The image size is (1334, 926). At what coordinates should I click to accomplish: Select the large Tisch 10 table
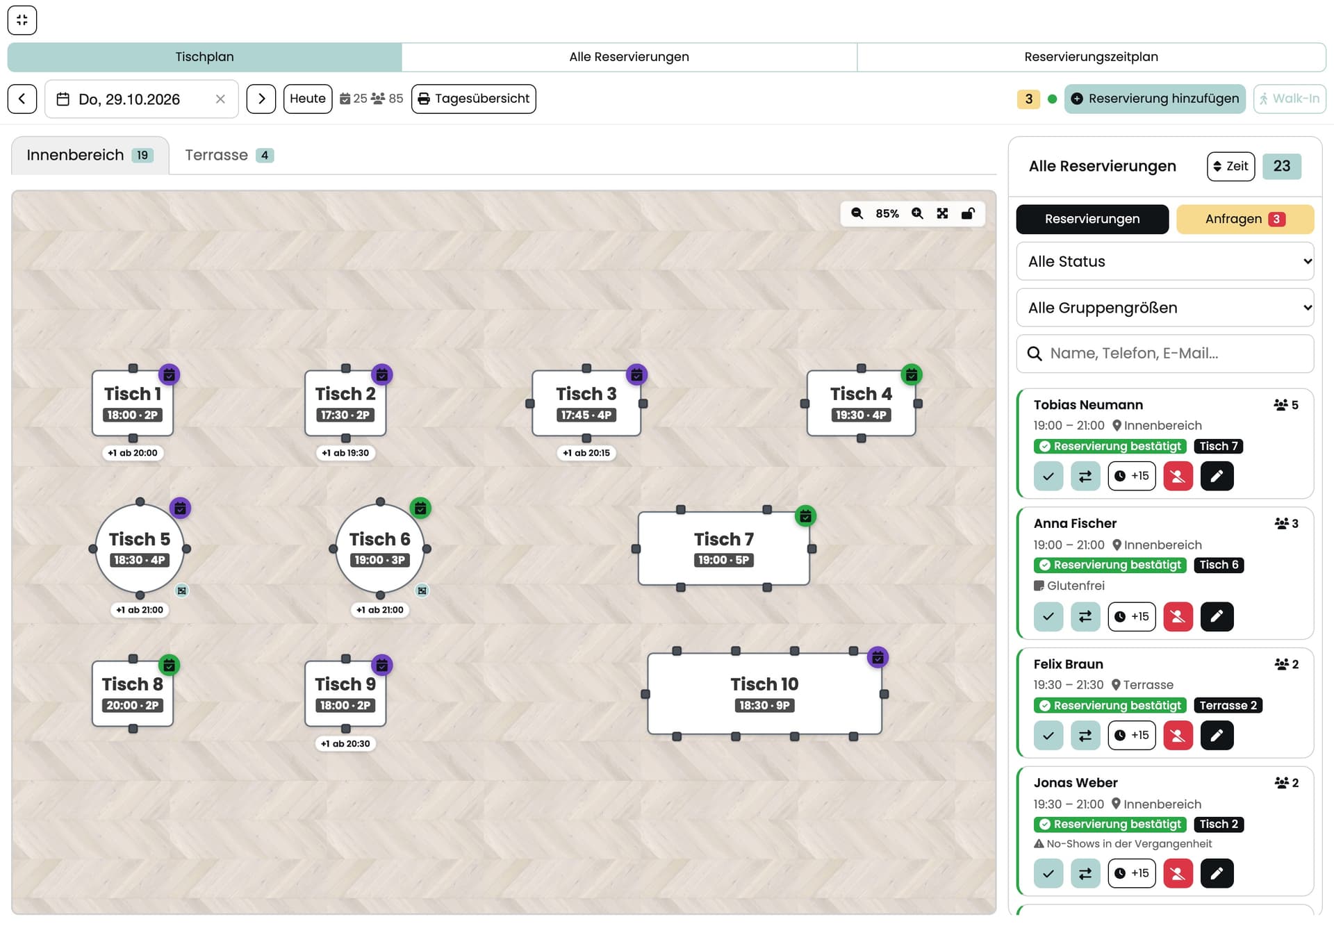pyautogui.click(x=764, y=693)
